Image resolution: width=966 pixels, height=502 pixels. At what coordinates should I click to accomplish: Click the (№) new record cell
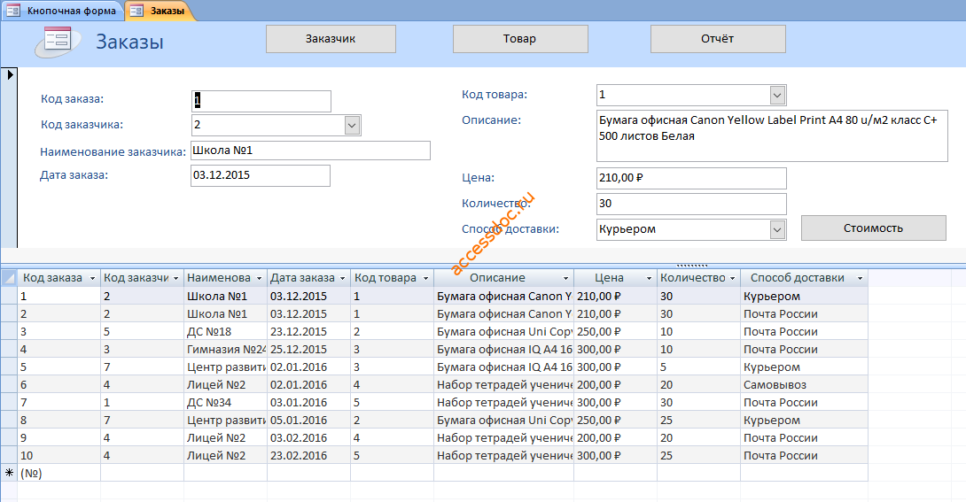(58, 473)
